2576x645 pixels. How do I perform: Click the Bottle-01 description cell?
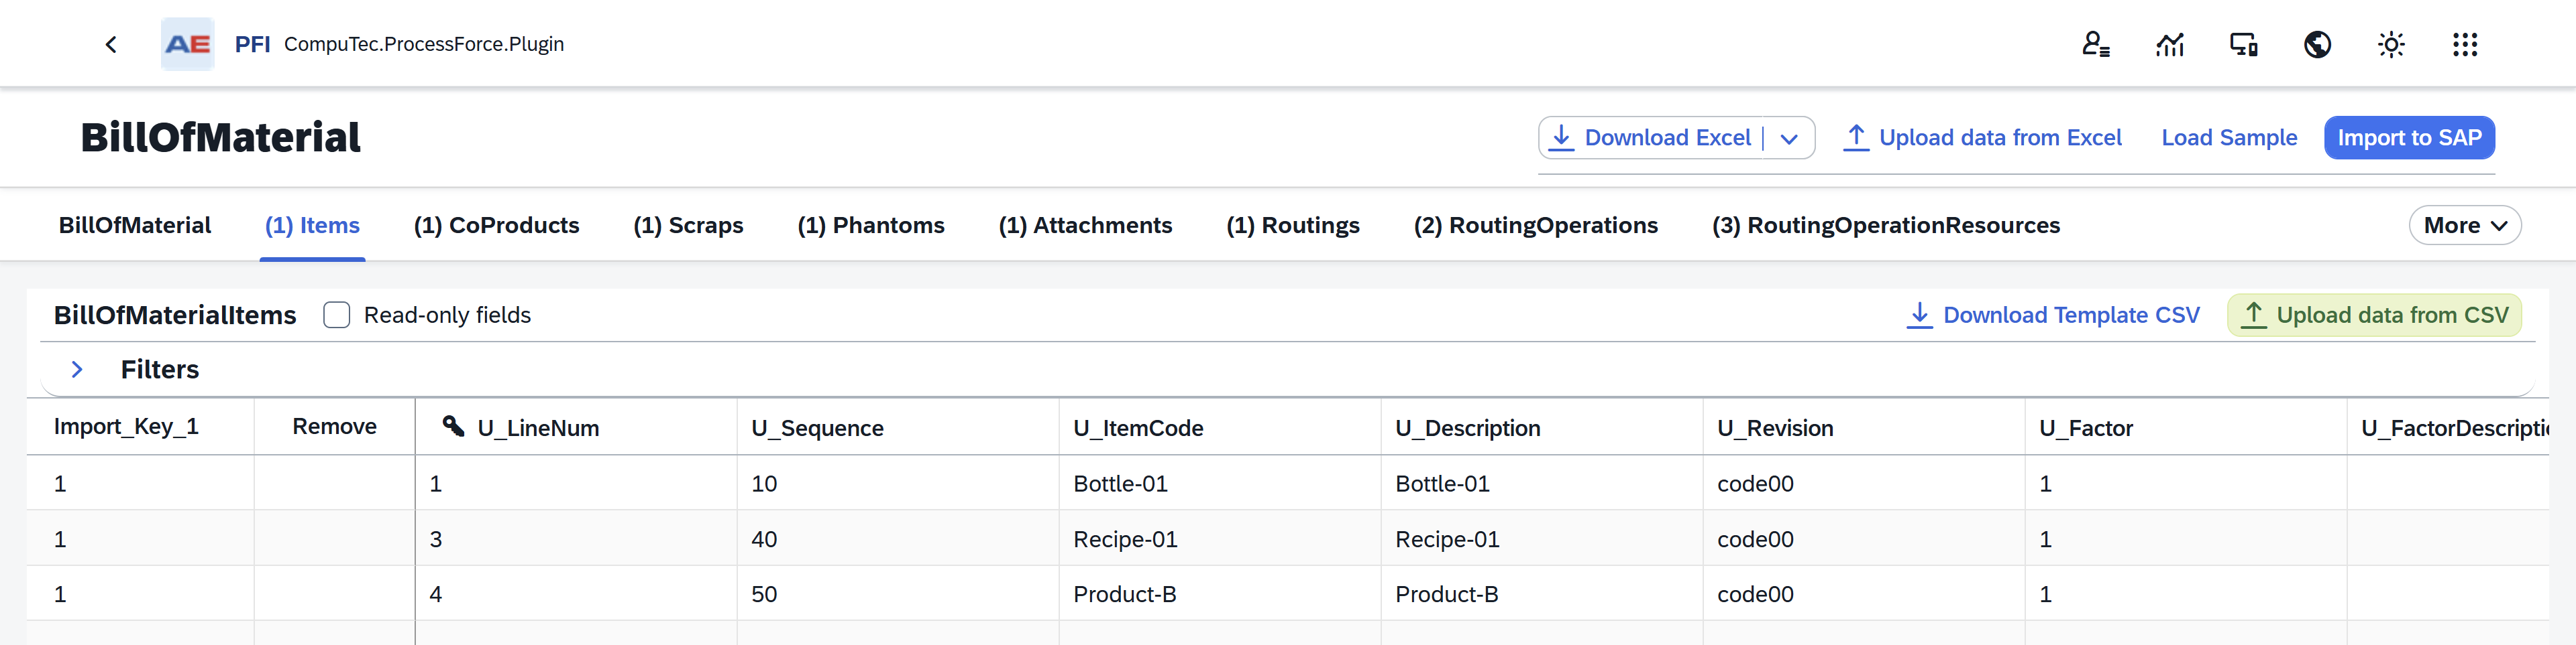[1541, 484]
